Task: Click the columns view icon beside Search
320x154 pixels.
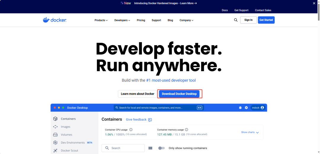Action: [151, 148]
